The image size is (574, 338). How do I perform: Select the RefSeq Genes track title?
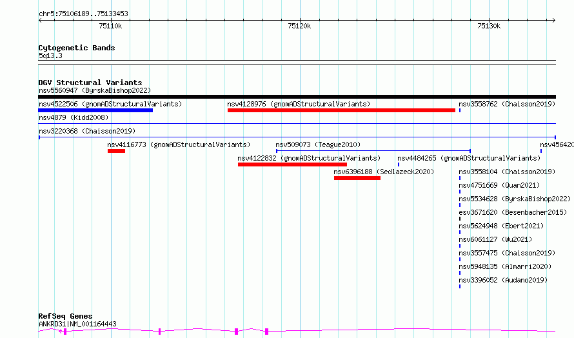point(65,316)
